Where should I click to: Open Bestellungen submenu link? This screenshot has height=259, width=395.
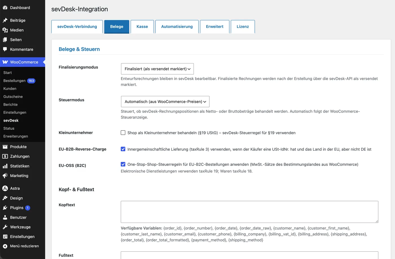click(x=14, y=81)
